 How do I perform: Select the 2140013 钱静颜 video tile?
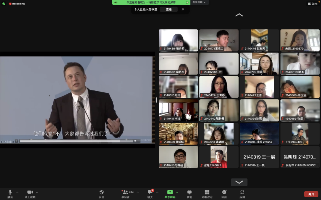(x=219, y=133)
